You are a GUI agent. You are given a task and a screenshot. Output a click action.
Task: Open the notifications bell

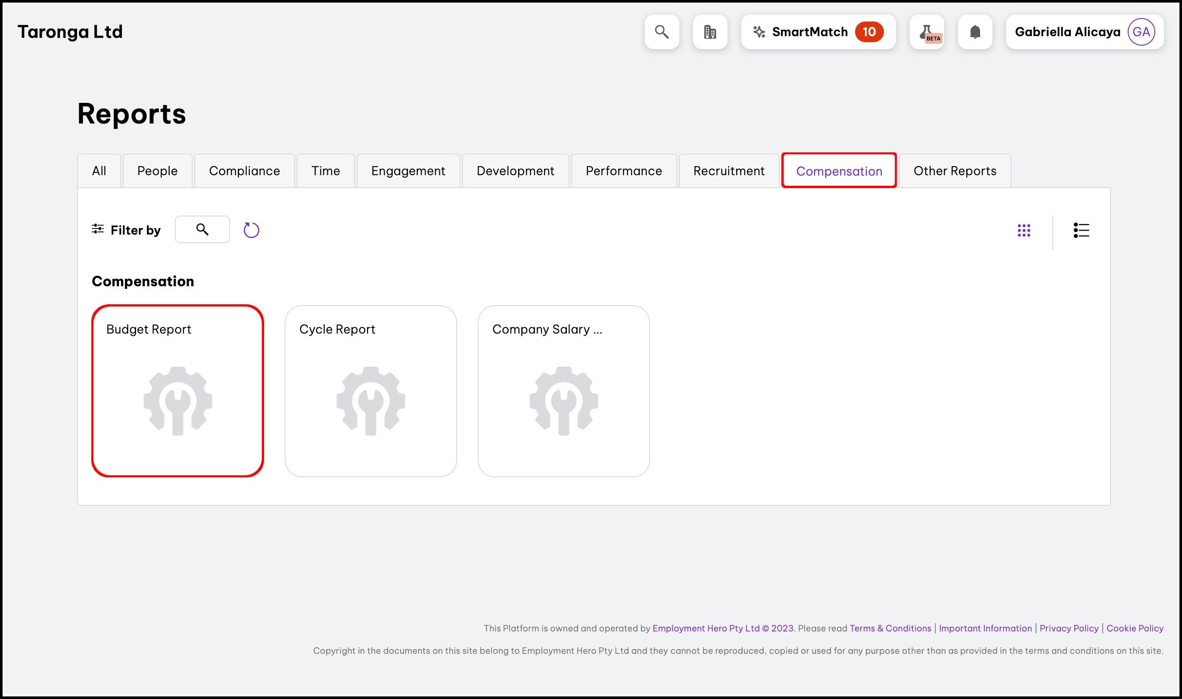(975, 32)
